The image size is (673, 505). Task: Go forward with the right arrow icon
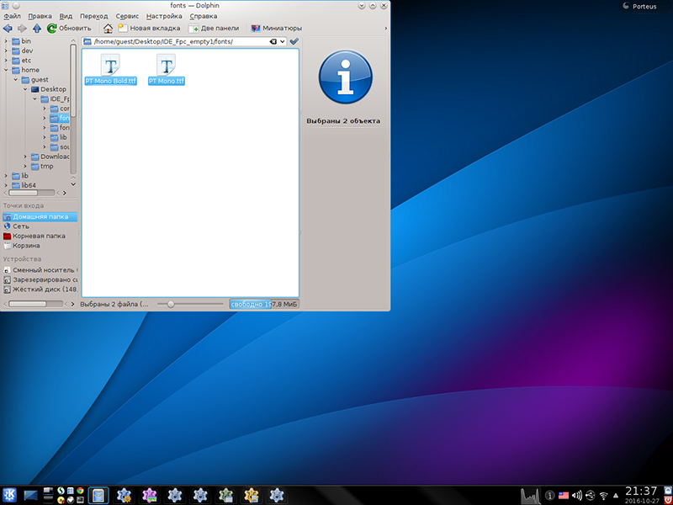coord(22,29)
